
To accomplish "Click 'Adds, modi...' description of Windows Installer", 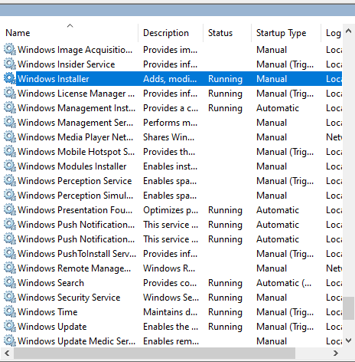I will 170,79.
